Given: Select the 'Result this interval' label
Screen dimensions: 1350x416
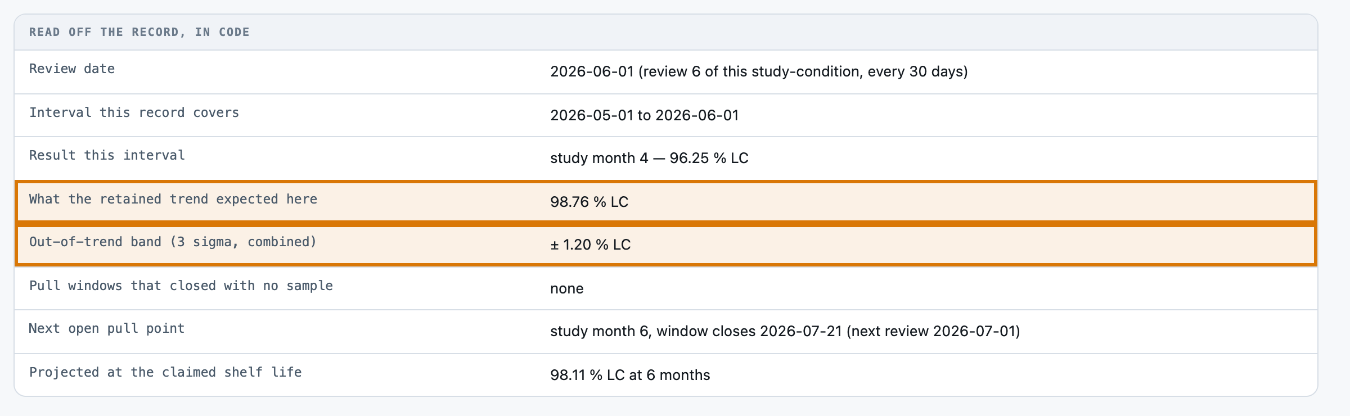Looking at the screenshot, I should [x=107, y=155].
